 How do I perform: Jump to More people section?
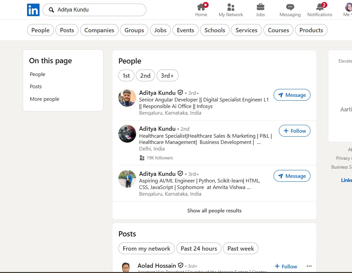[44, 99]
